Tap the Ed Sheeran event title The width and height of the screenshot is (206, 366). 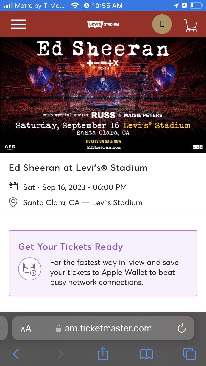[x=78, y=168]
